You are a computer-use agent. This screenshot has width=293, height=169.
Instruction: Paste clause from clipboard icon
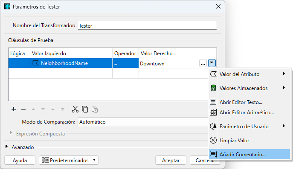[95, 109]
